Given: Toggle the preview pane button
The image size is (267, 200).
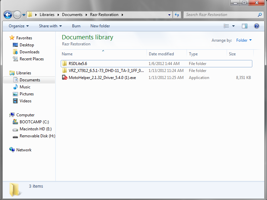Looking at the screenshot, I should point(245,26).
